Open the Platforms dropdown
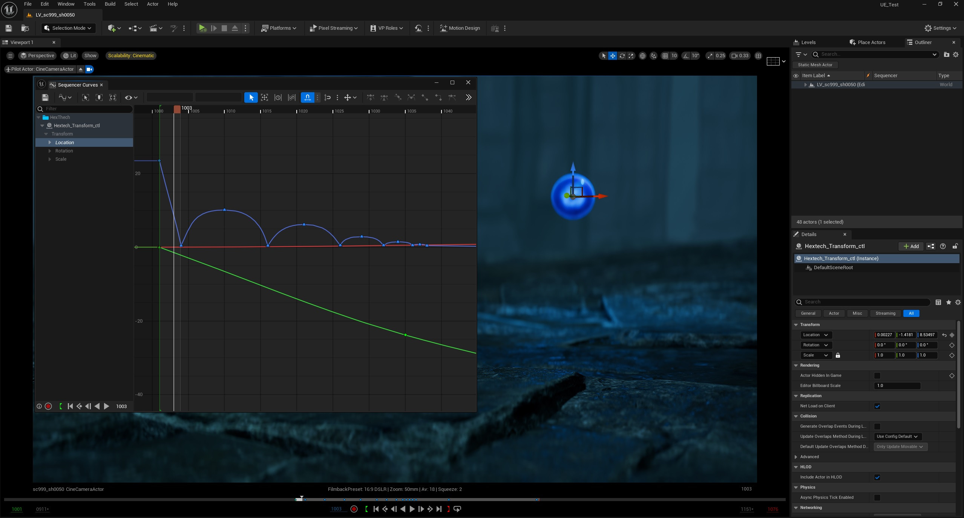The image size is (964, 518). 279,28
